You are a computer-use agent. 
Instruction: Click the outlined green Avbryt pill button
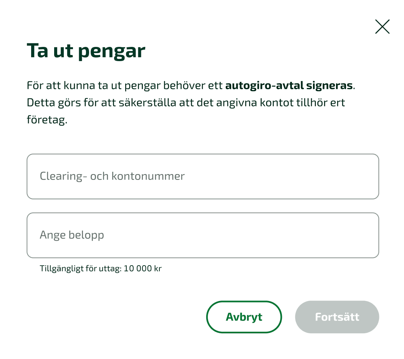pos(244,317)
